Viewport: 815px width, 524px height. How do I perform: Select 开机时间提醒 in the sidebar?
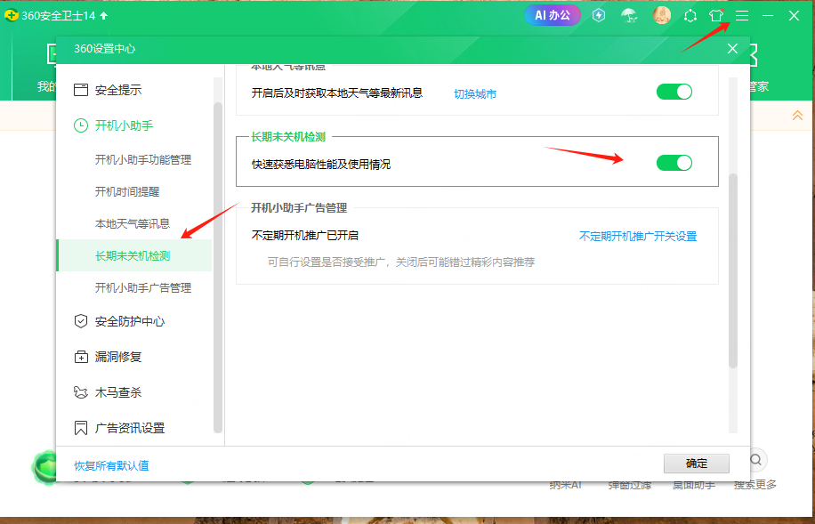[127, 191]
